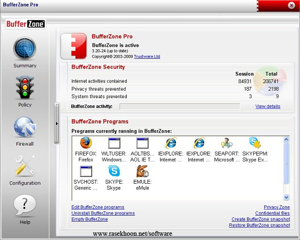The width and height of the screenshot is (300, 240).
Task: Click Create BufferZone snapshot link
Action: pos(261,219)
